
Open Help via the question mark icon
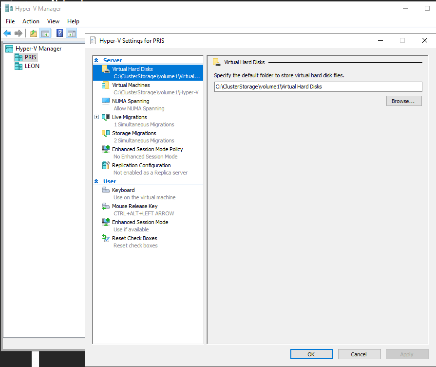[59, 34]
